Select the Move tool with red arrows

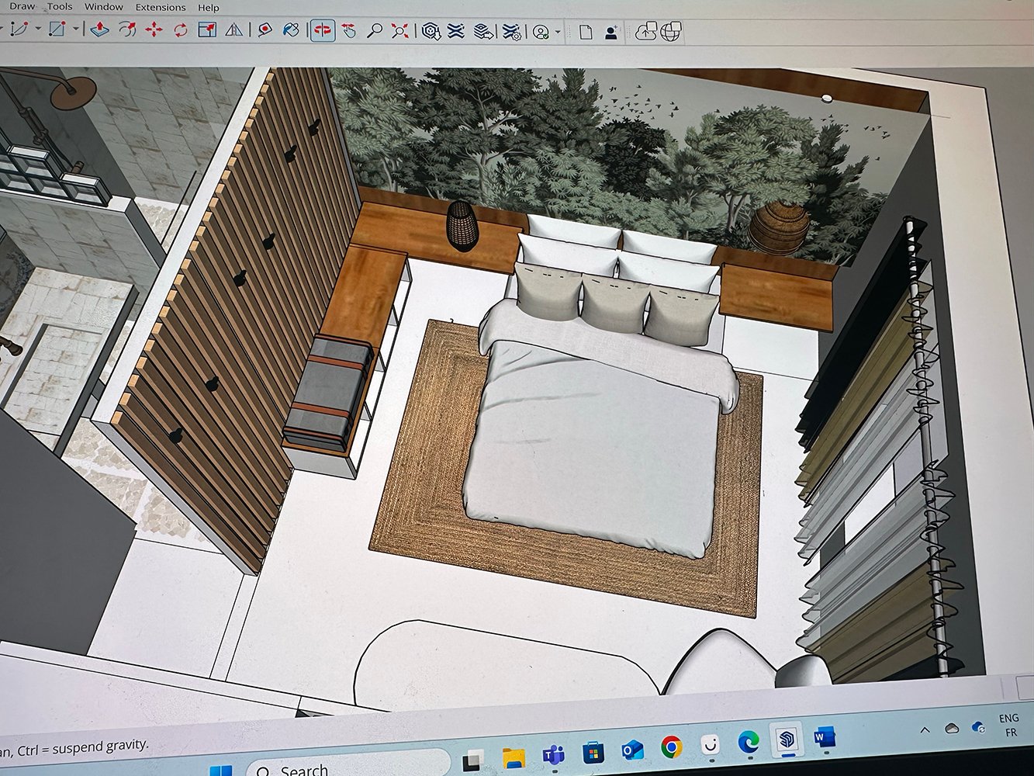154,30
